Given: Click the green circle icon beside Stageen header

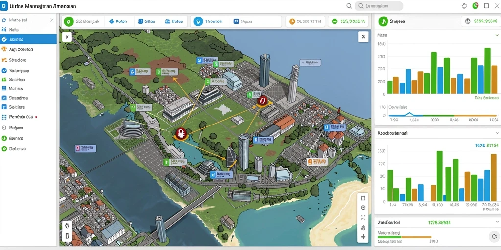Looking at the screenshot, I should 383,21.
